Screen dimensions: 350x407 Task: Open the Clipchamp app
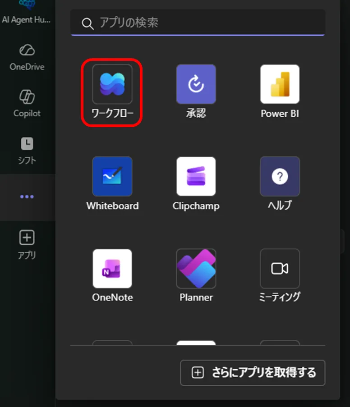(x=196, y=184)
